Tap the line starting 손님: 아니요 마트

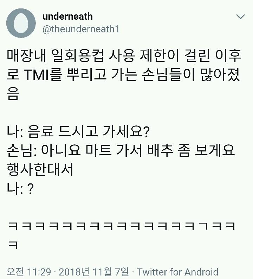click(121, 151)
